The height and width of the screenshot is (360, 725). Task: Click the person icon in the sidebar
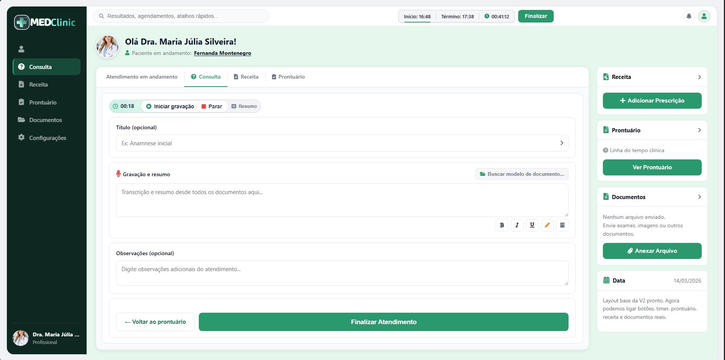[21, 49]
